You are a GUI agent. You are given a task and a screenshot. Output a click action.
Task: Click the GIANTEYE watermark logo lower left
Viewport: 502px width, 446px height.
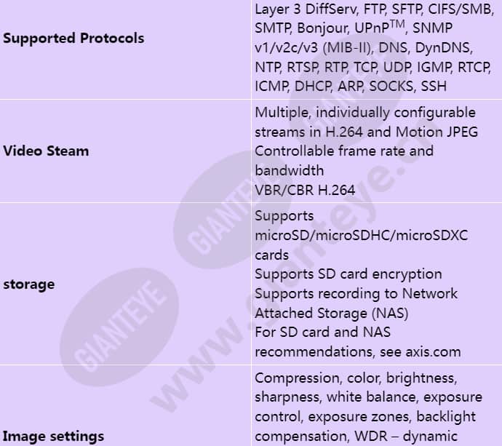point(119,327)
